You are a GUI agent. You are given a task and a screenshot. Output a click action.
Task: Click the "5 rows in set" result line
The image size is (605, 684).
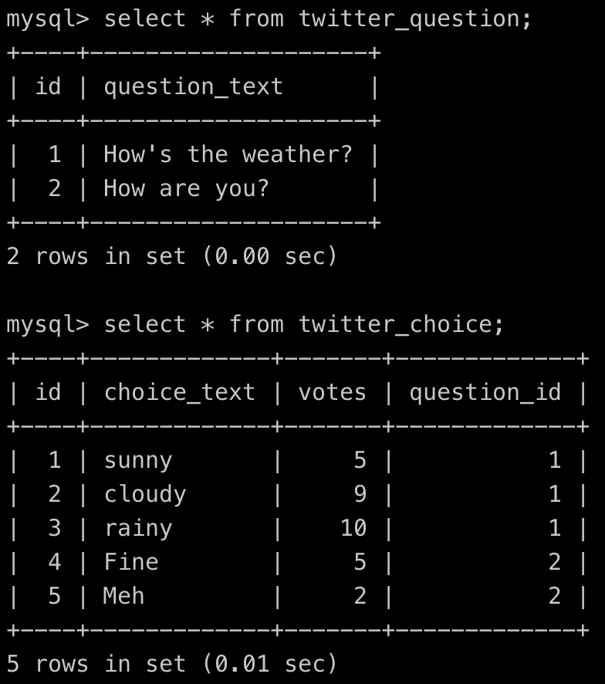pos(172,664)
